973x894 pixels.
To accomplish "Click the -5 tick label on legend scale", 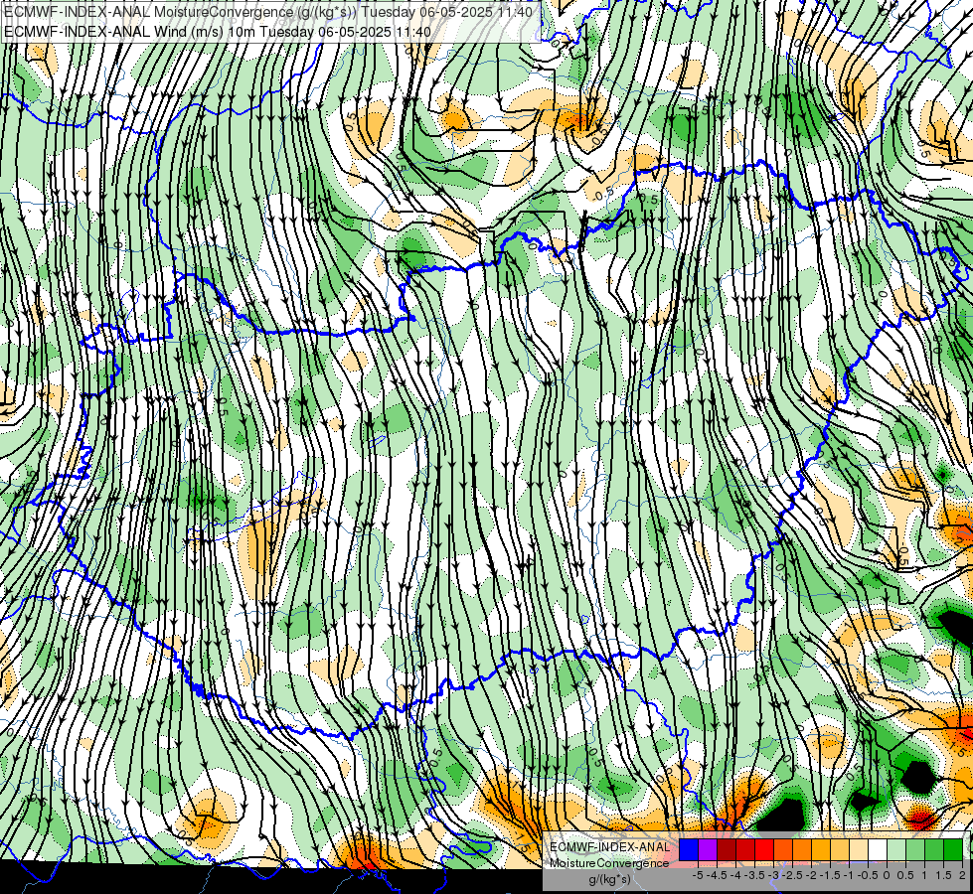I will point(698,875).
